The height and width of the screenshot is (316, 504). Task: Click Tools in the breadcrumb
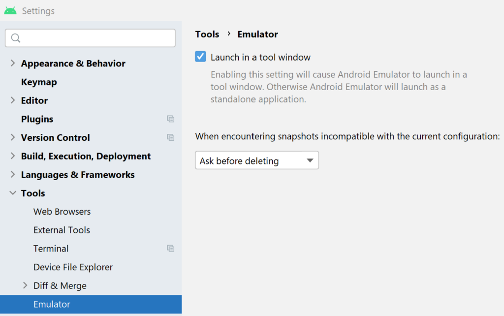(207, 34)
